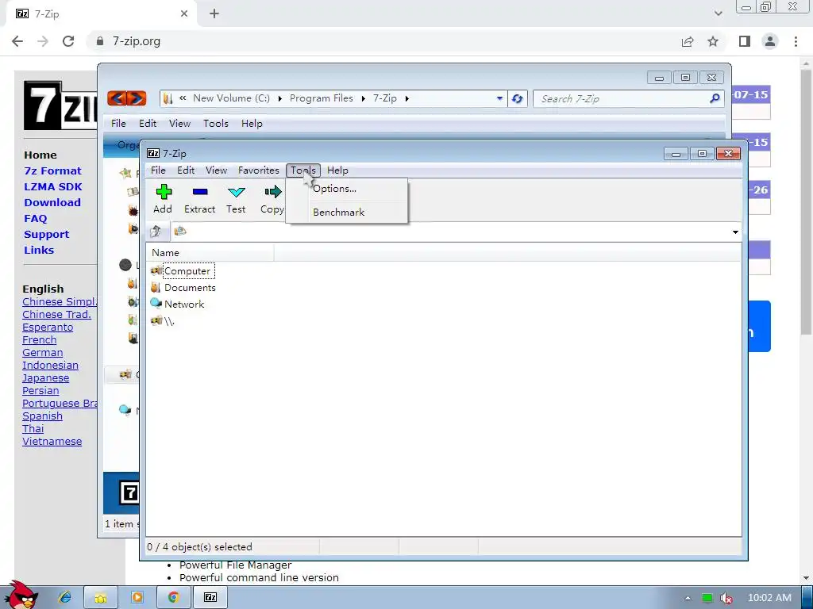The width and height of the screenshot is (813, 609).
Task: Select Documents folder in 7-Zip list
Action: [190, 287]
